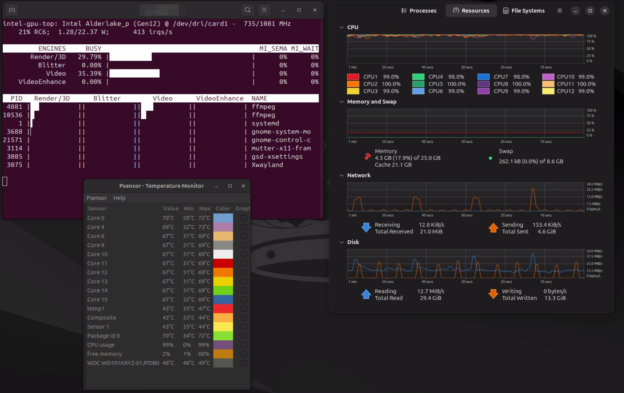Switch to the Processes tab
The width and height of the screenshot is (624, 393).
pyautogui.click(x=419, y=11)
